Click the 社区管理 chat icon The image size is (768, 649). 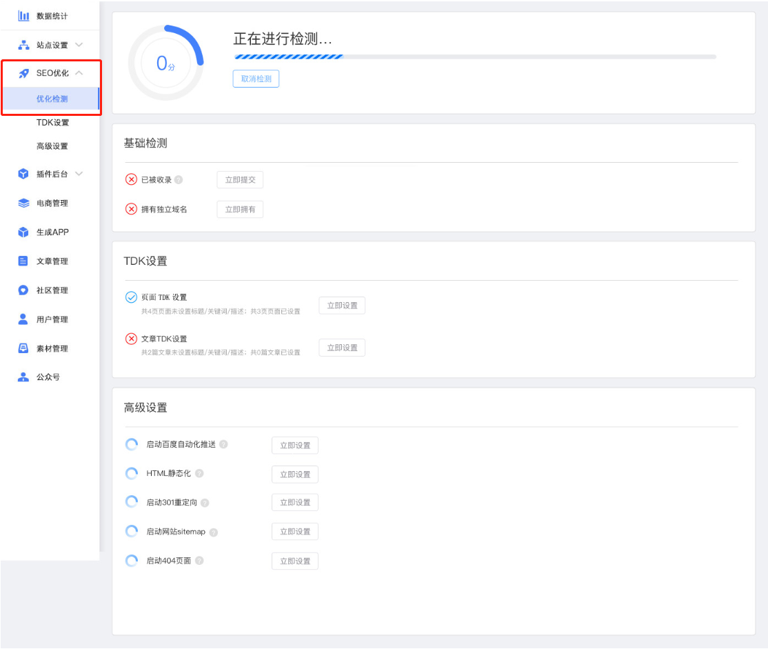coord(23,290)
